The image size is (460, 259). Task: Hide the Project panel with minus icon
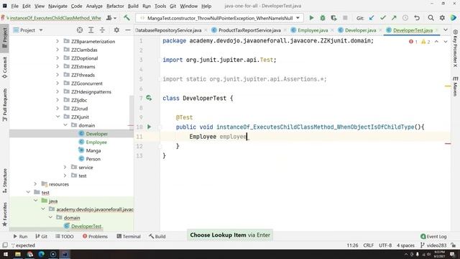pos(128,30)
